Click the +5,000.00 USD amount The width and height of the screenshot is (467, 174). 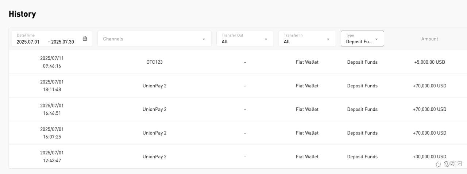[429, 62]
